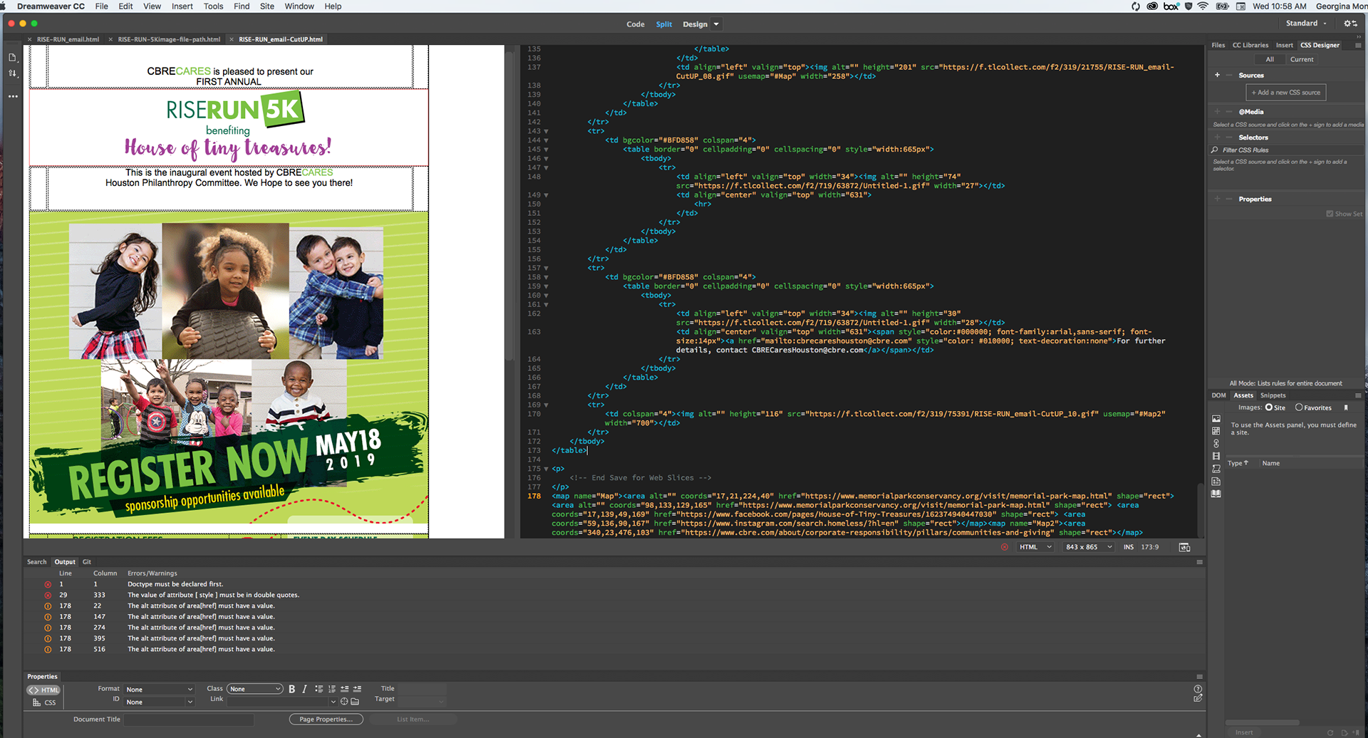Image resolution: width=1368 pixels, height=738 pixels.
Task: Switch Properties to CSS mode
Action: coord(44,702)
